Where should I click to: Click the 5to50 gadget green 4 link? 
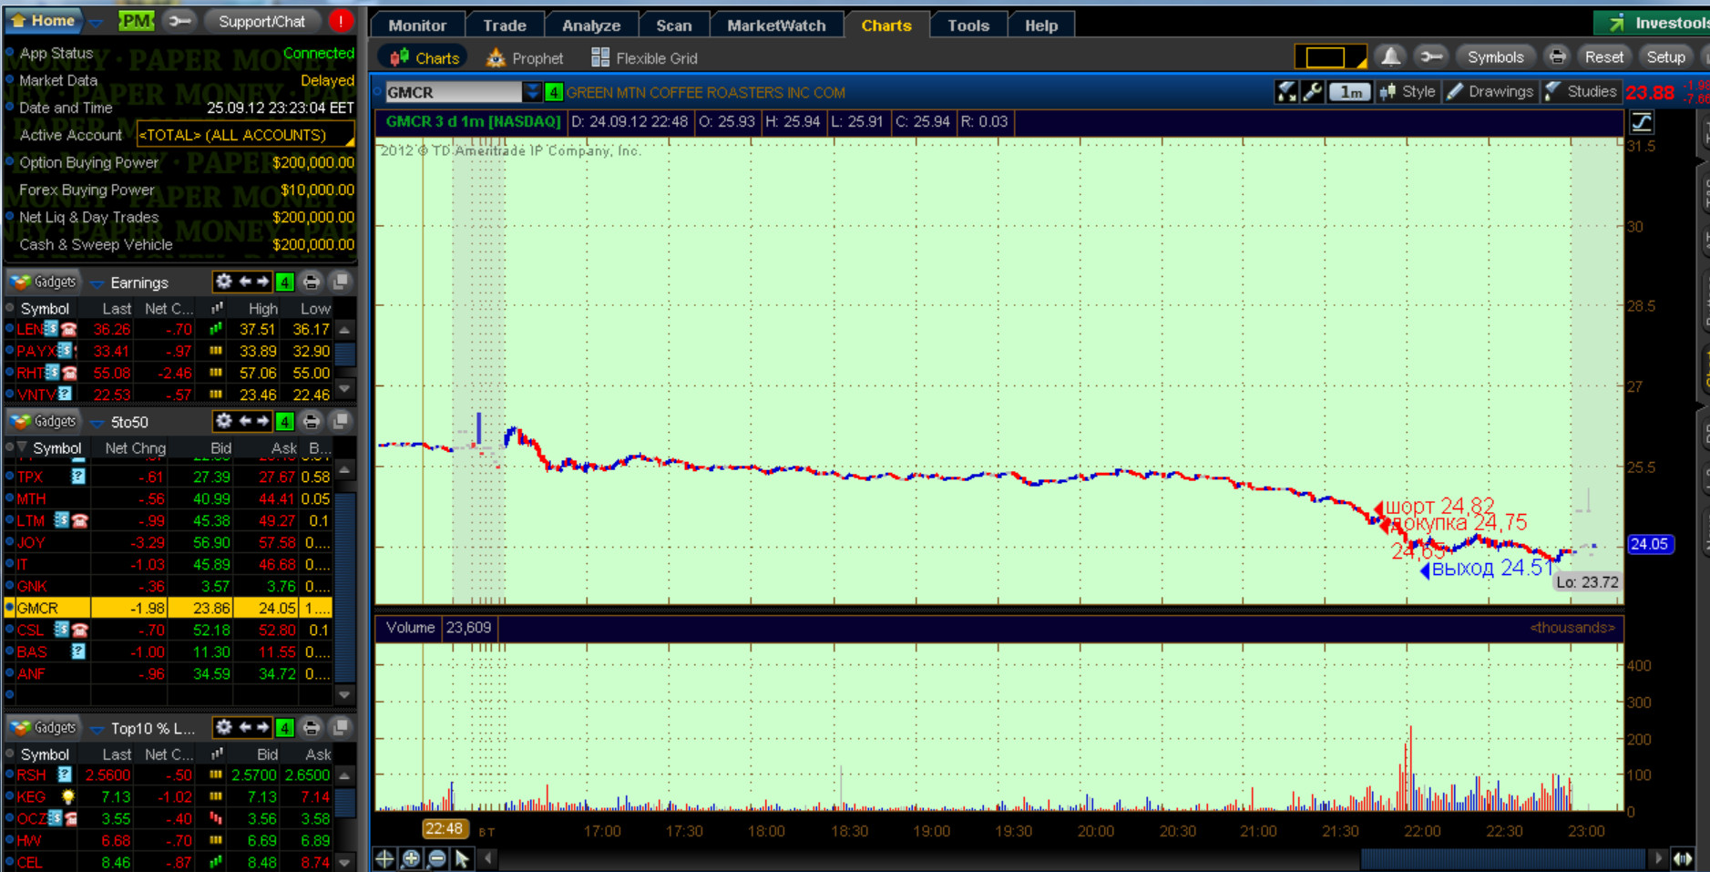click(284, 422)
